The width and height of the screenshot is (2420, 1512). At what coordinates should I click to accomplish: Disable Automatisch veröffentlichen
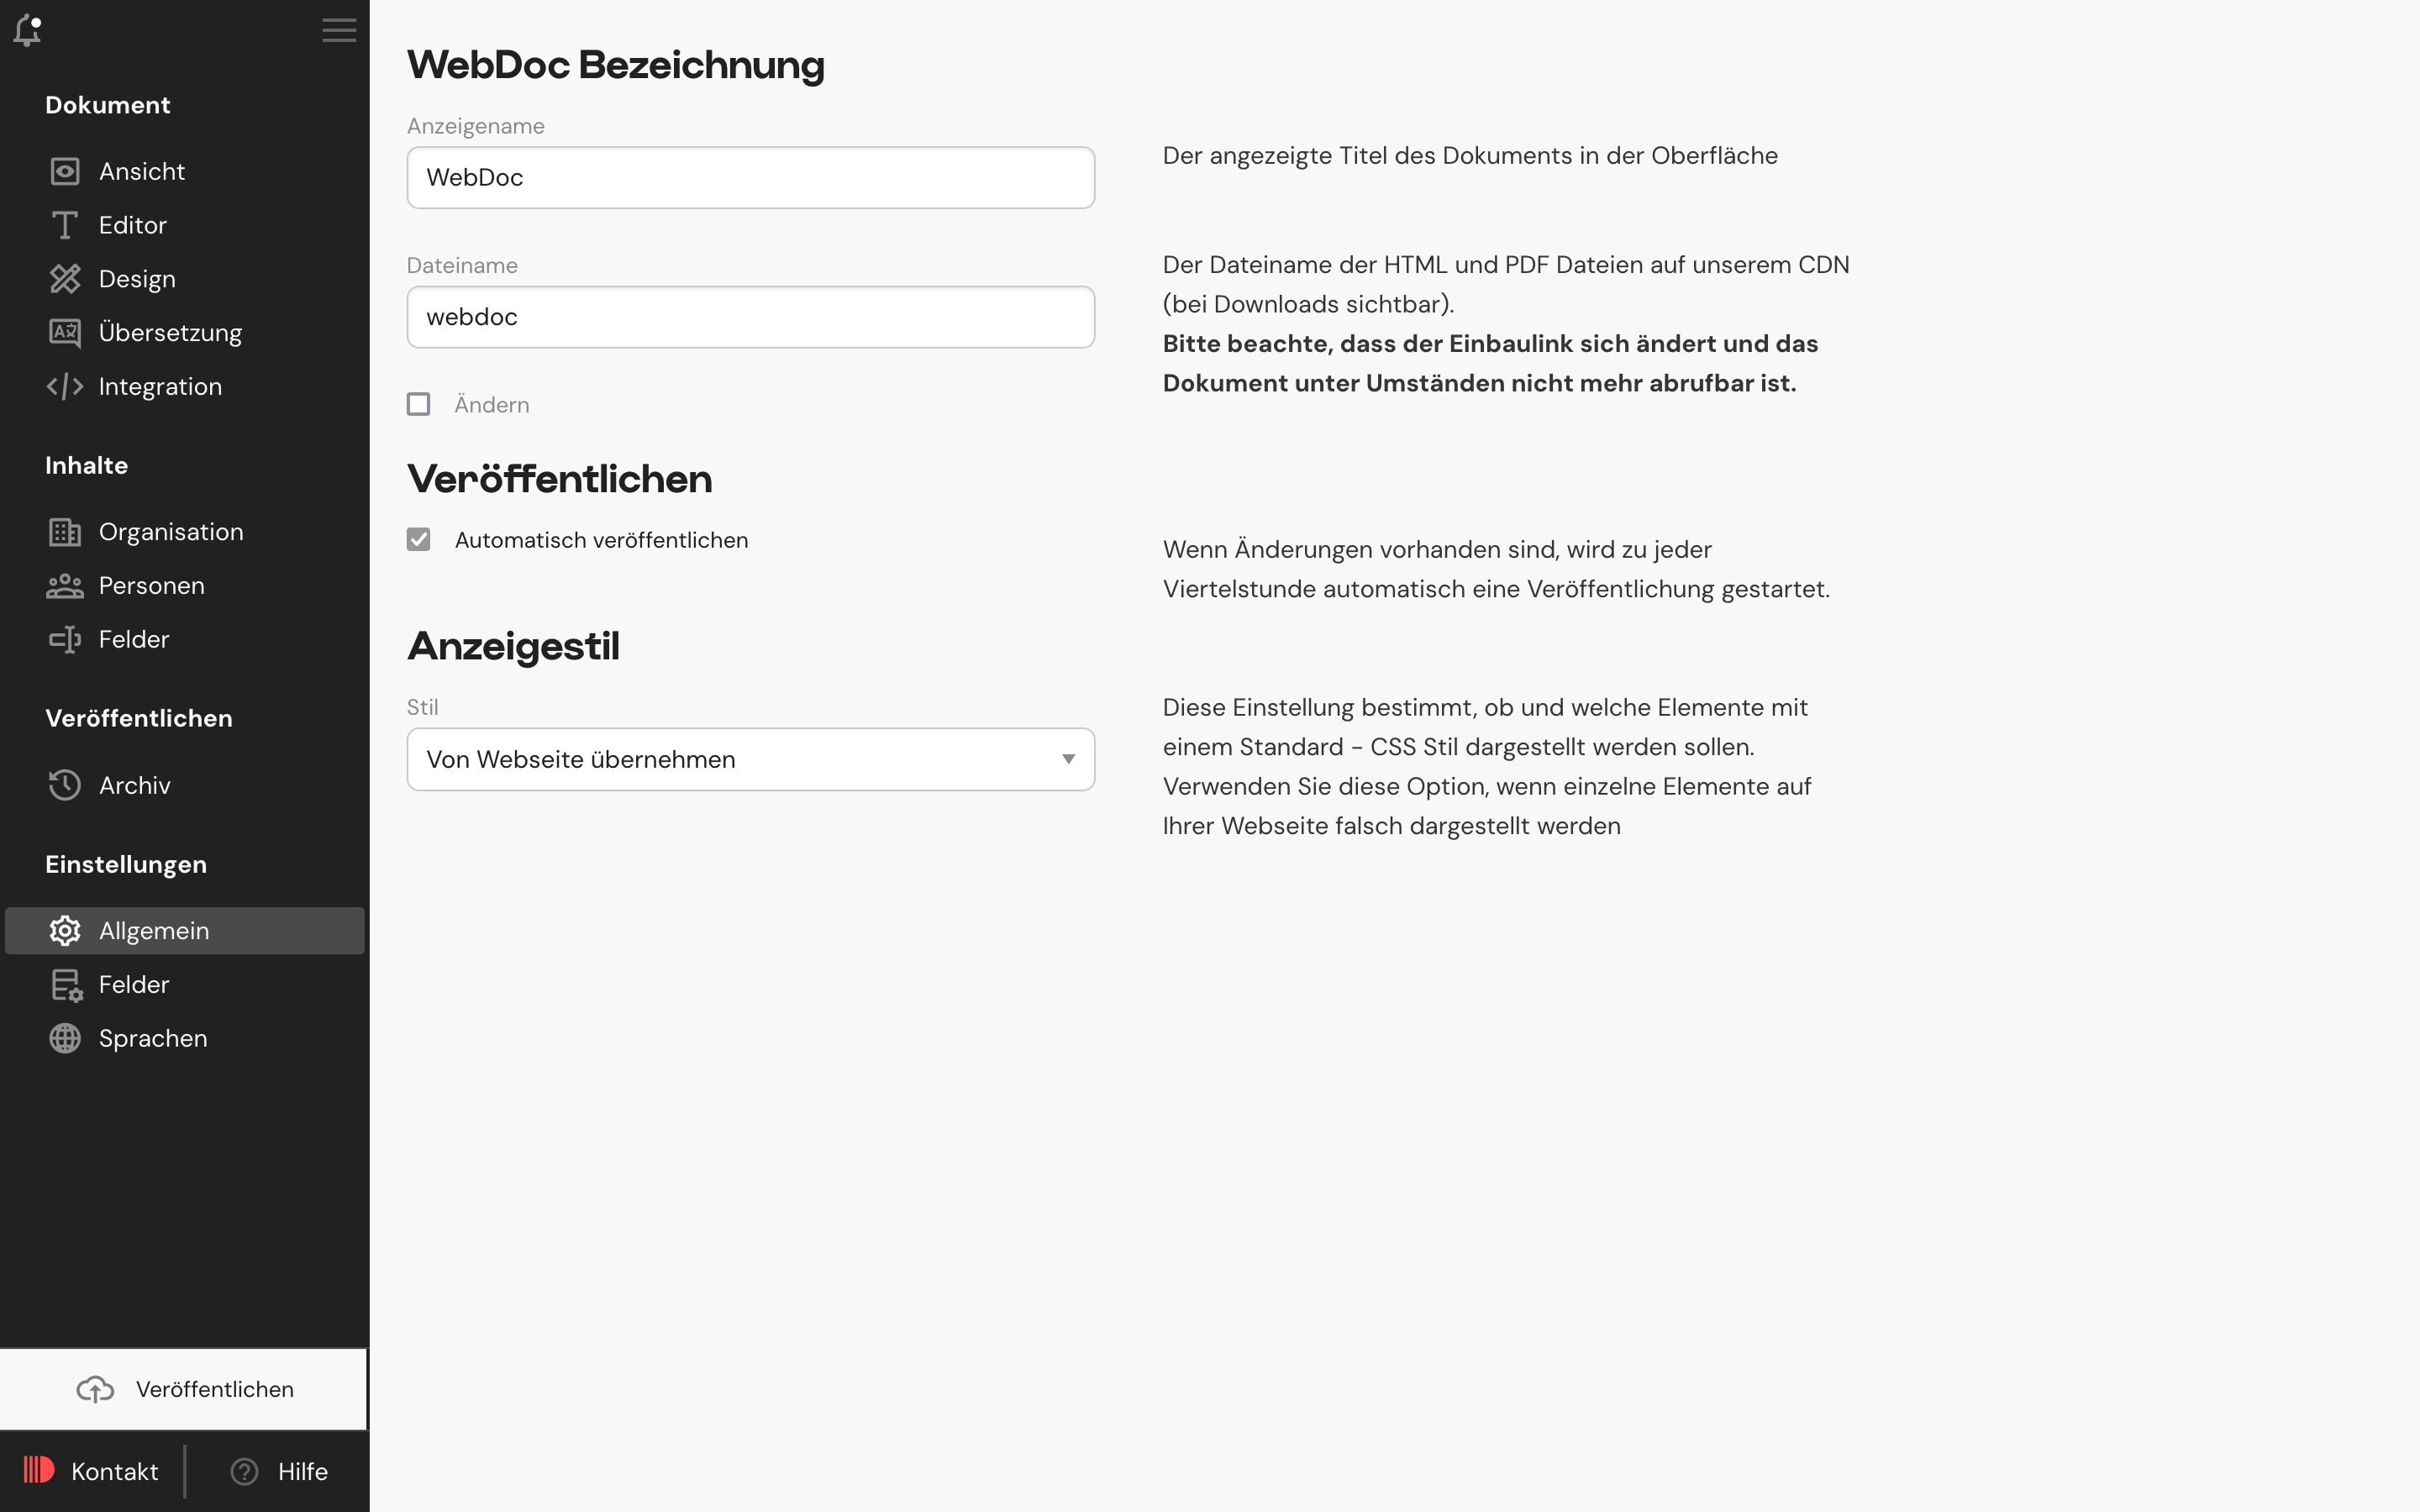pos(419,539)
